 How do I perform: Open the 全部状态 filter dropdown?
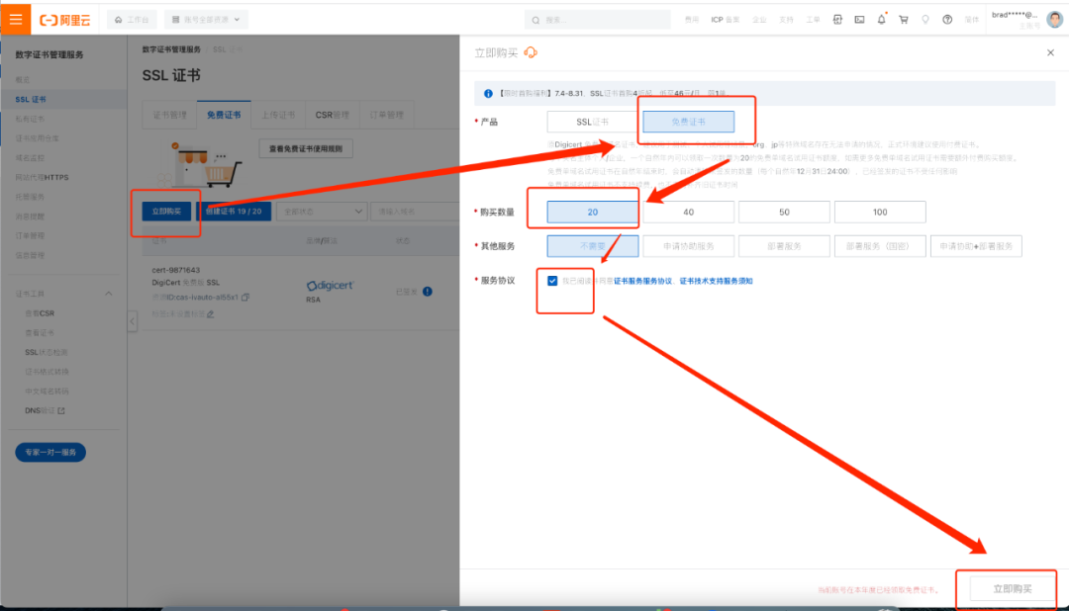click(x=321, y=212)
